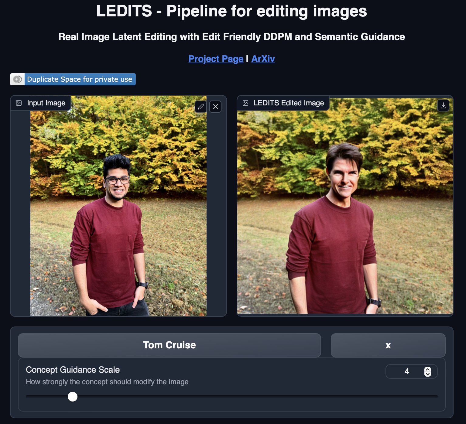Click the LEDITS Edited Image label

coord(289,103)
